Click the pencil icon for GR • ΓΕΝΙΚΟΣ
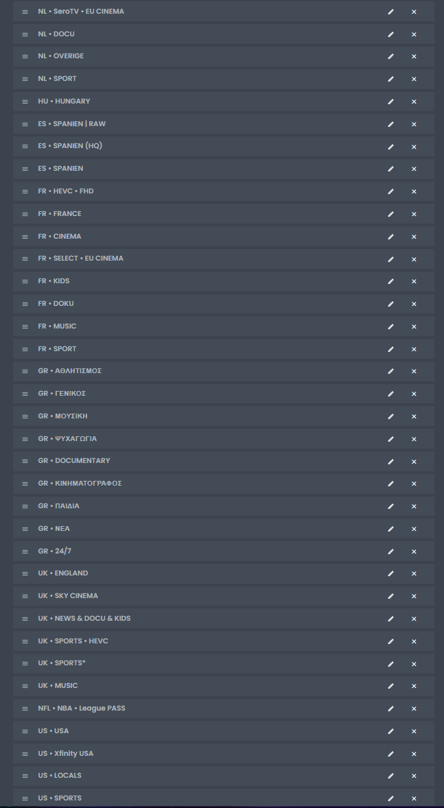The image size is (444, 808). click(x=390, y=394)
